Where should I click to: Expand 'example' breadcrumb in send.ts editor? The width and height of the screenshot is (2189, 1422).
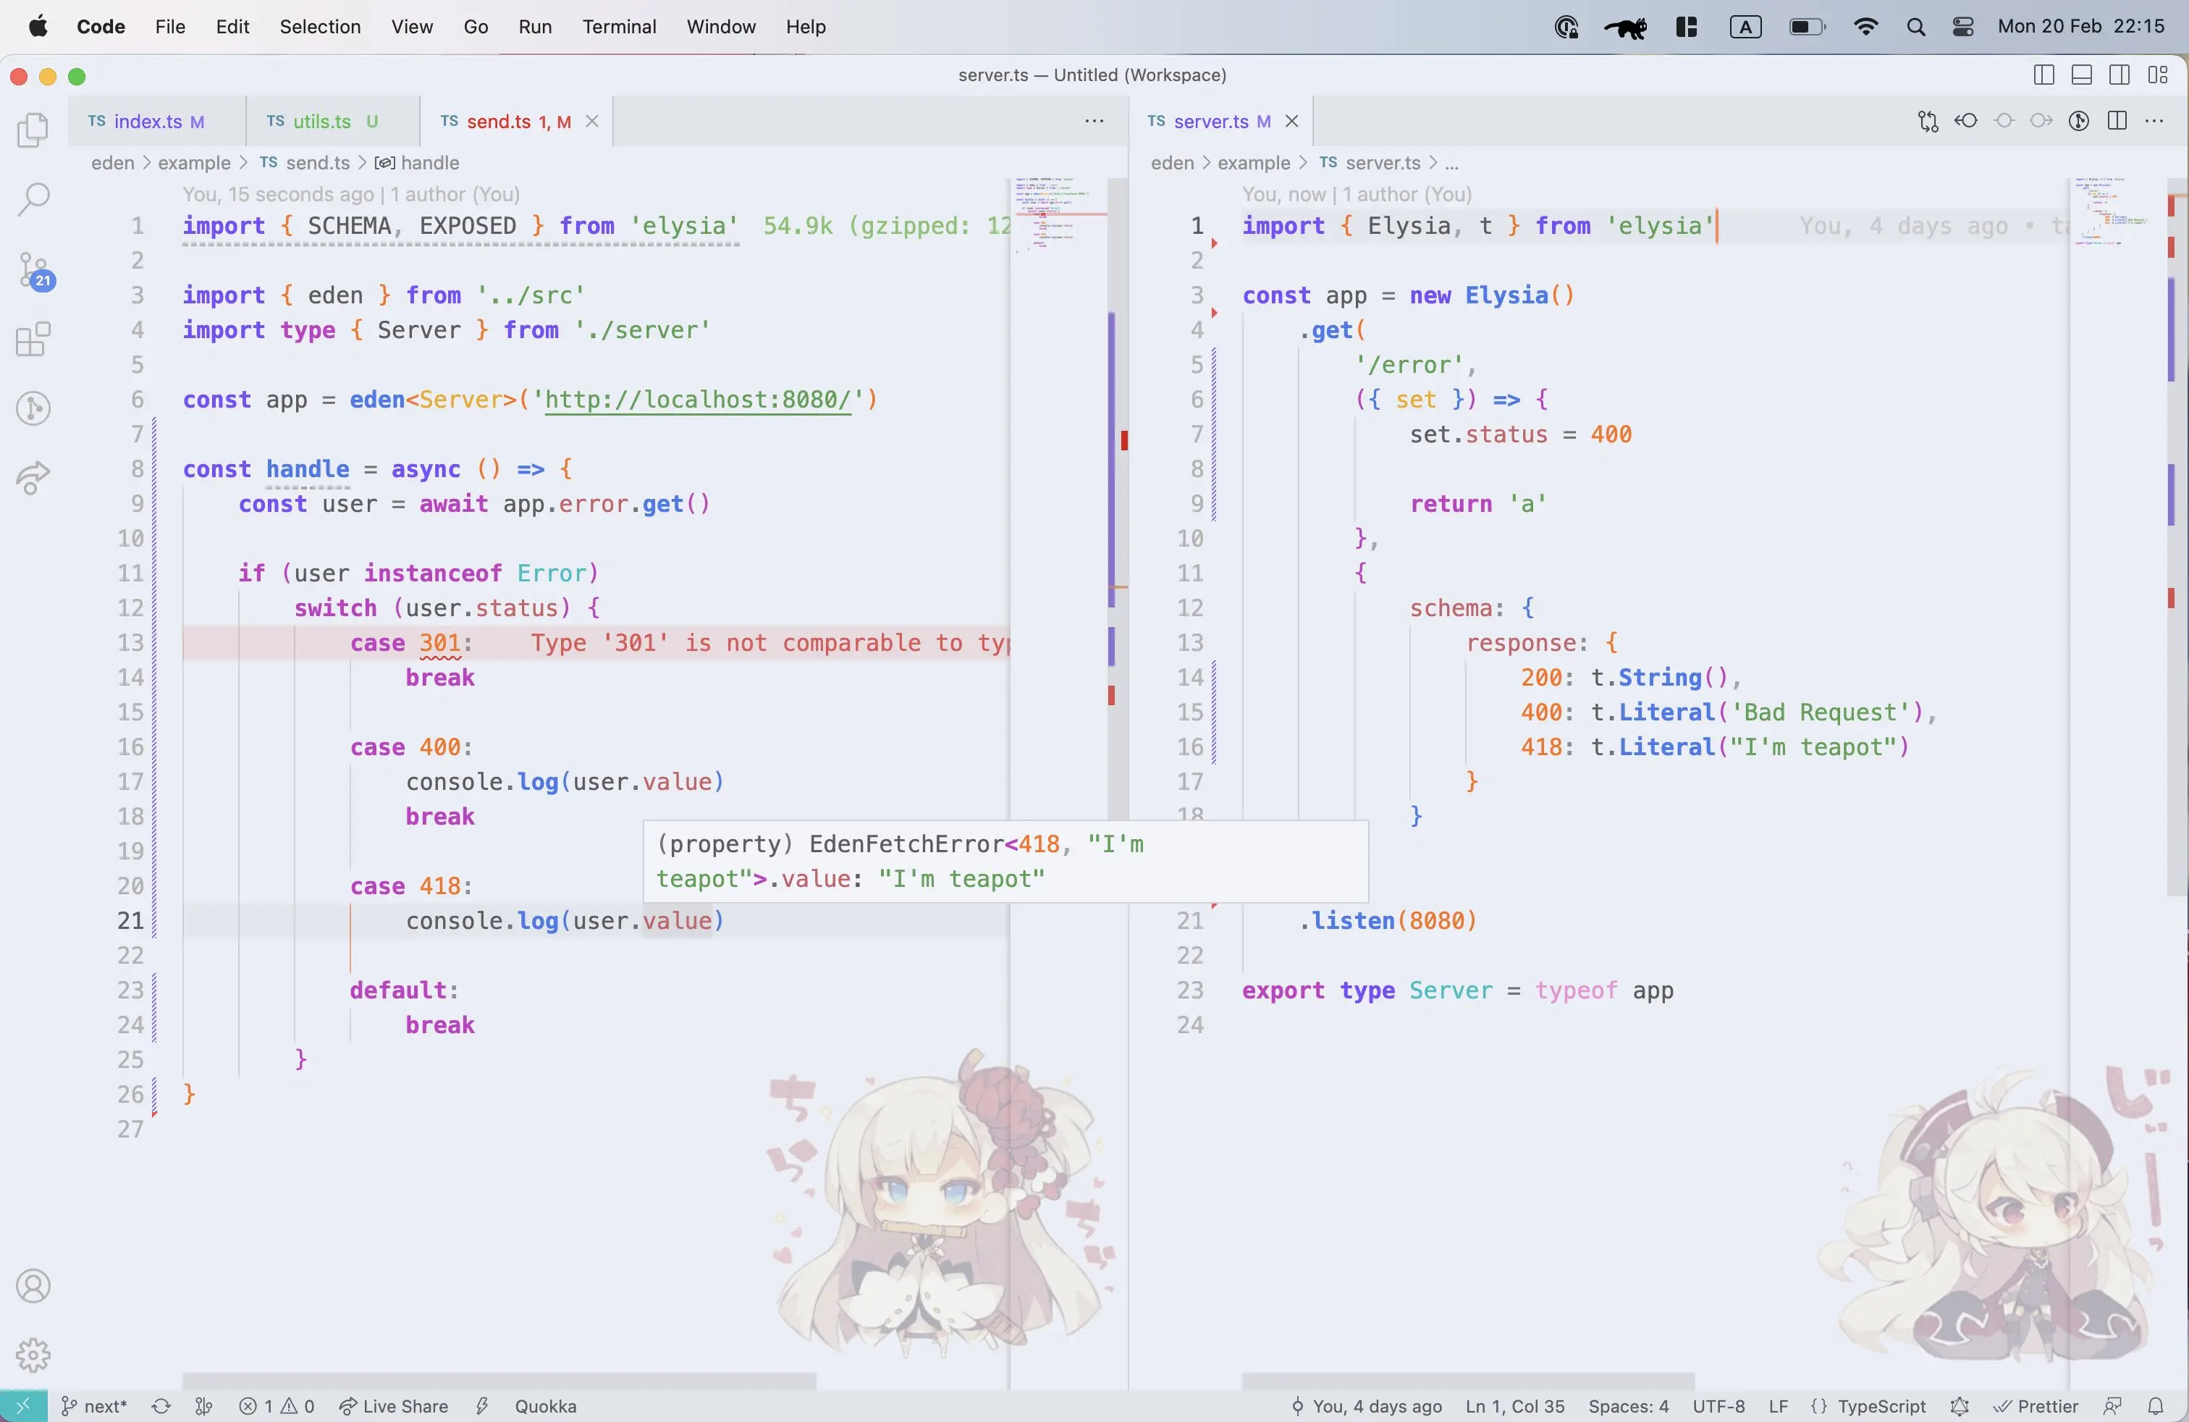194,163
